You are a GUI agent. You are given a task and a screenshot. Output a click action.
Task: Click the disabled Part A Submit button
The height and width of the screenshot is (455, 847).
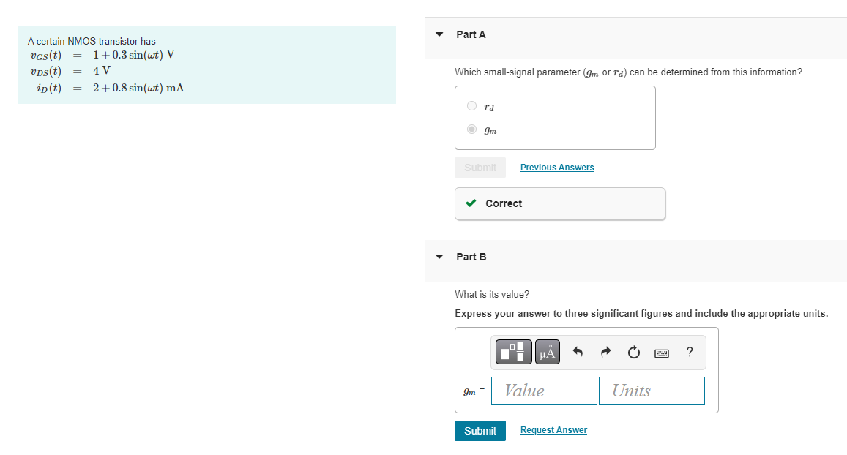tap(480, 168)
